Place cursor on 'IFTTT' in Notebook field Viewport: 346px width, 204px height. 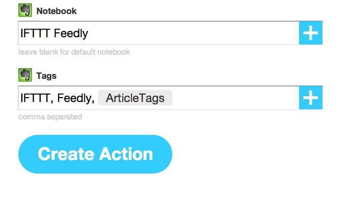pyautogui.click(x=35, y=33)
